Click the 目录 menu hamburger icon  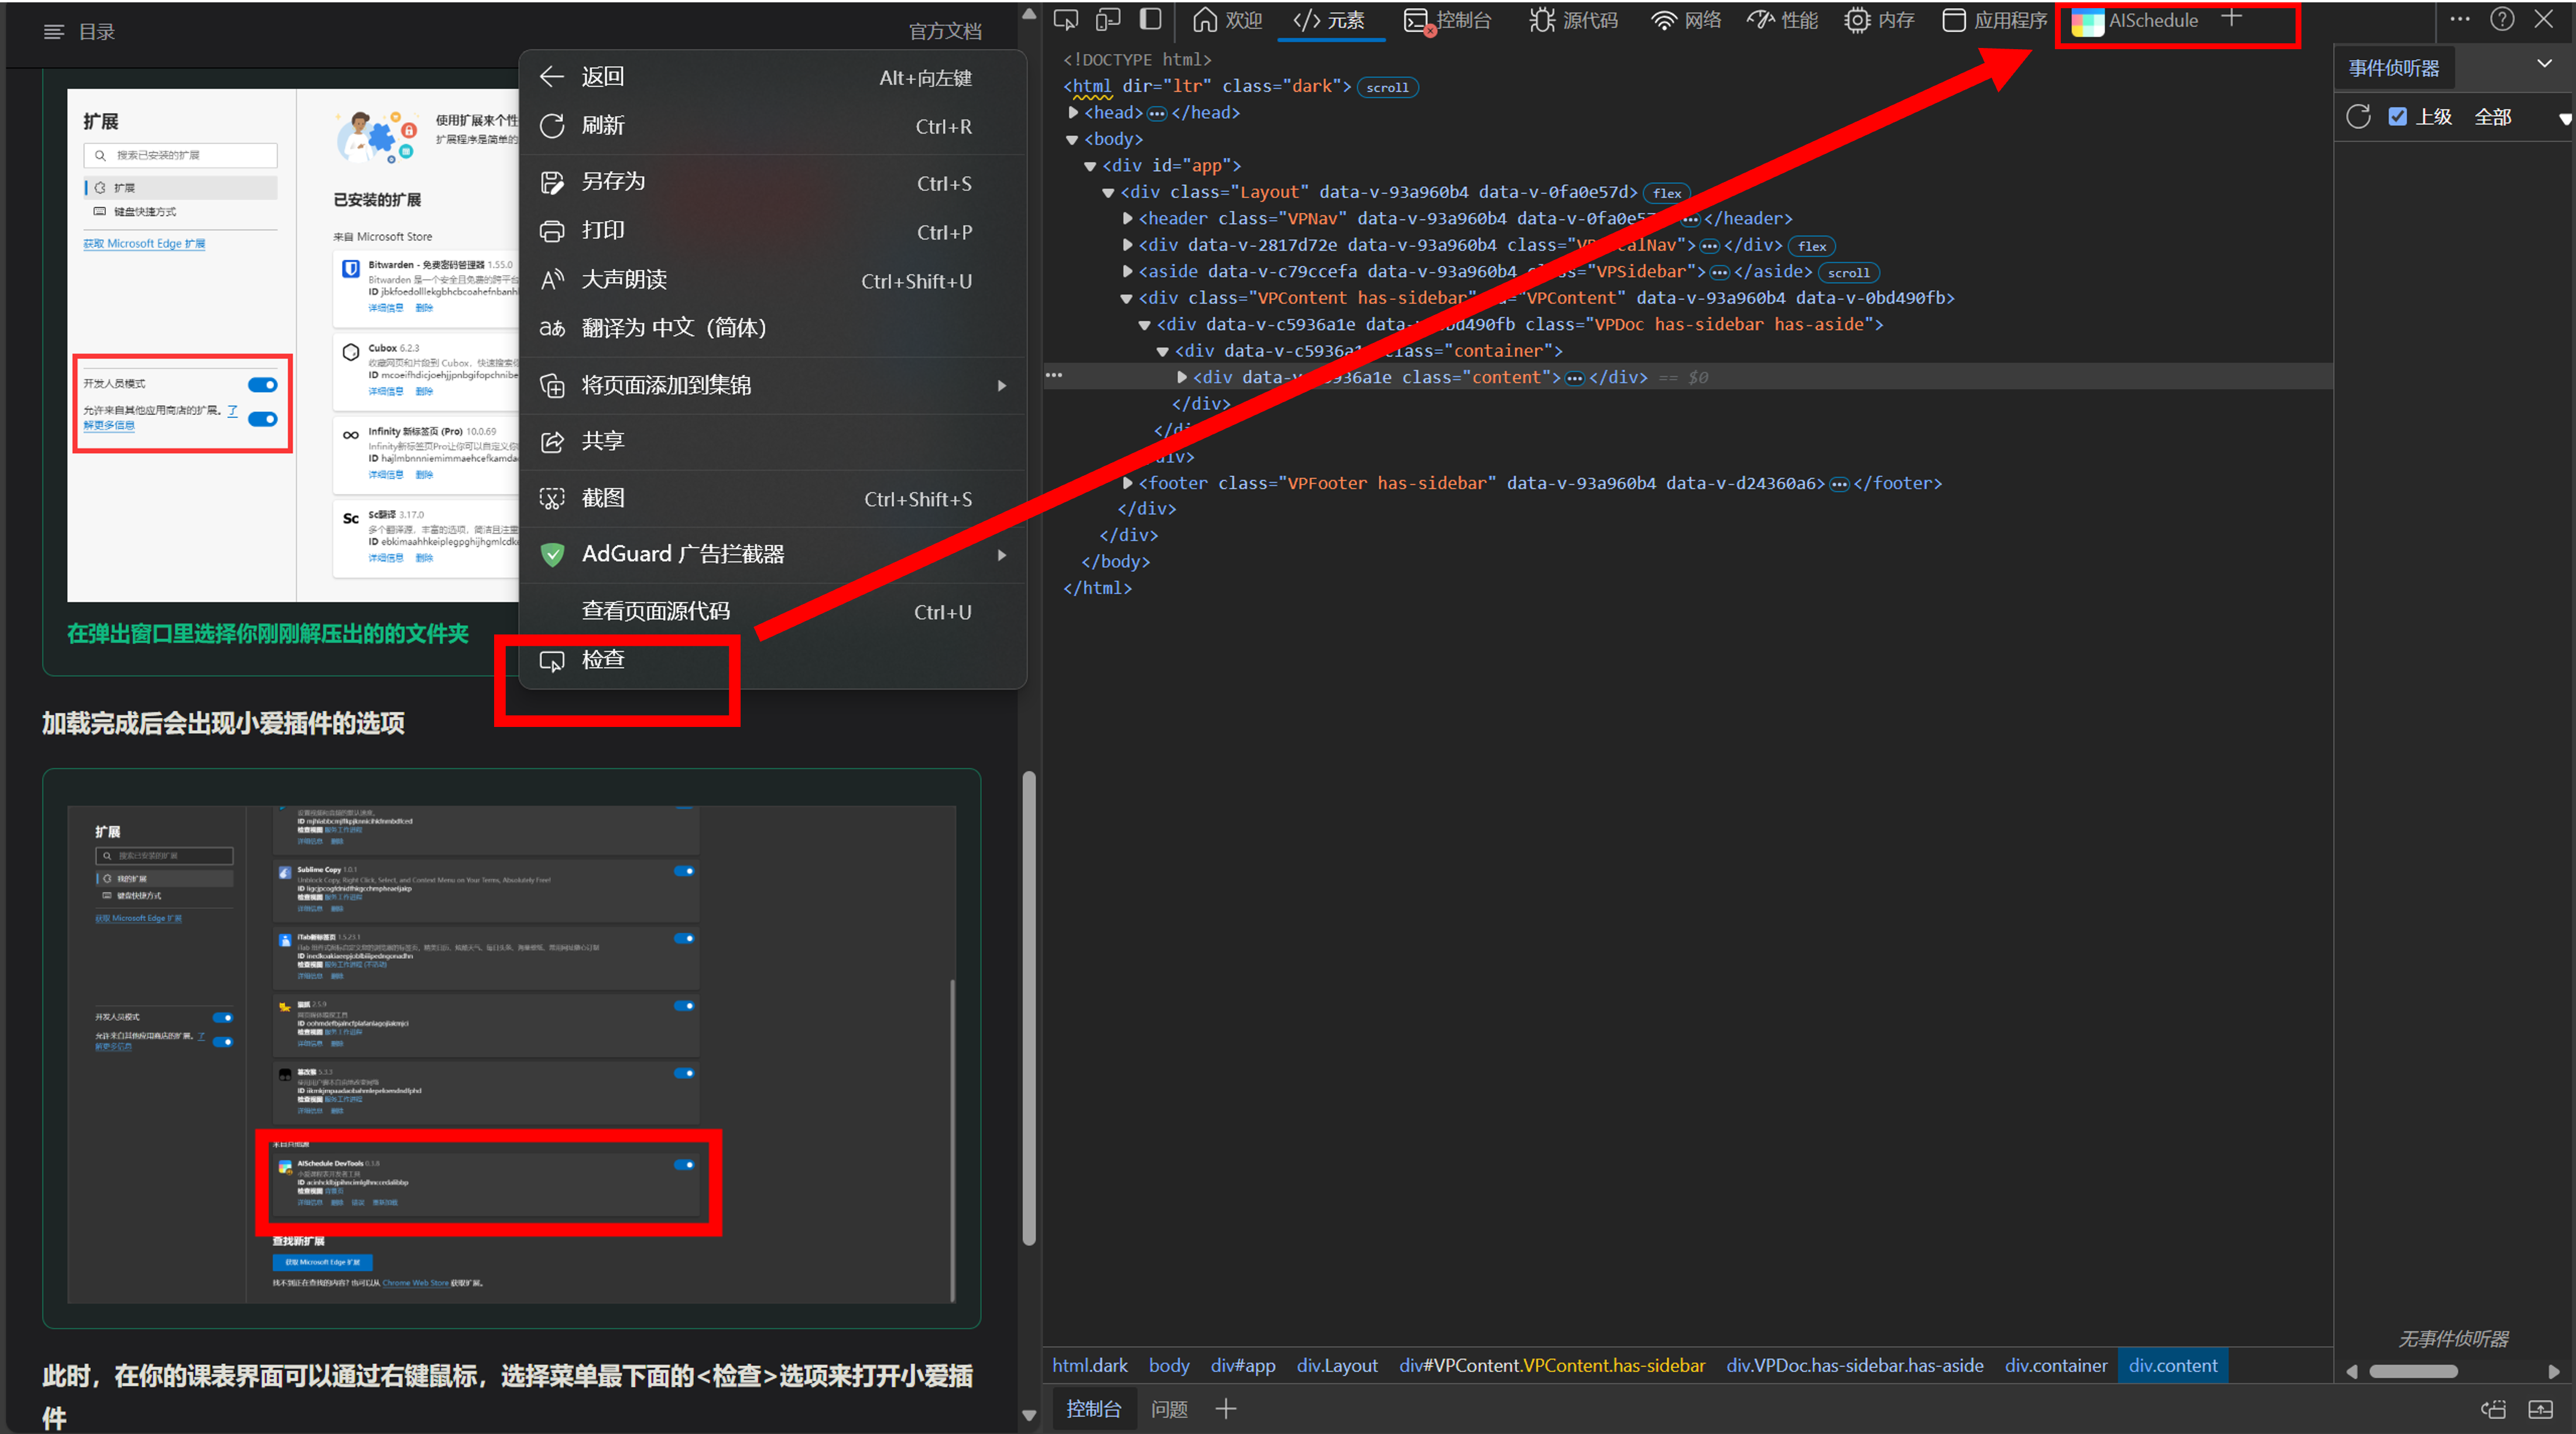tap(54, 32)
